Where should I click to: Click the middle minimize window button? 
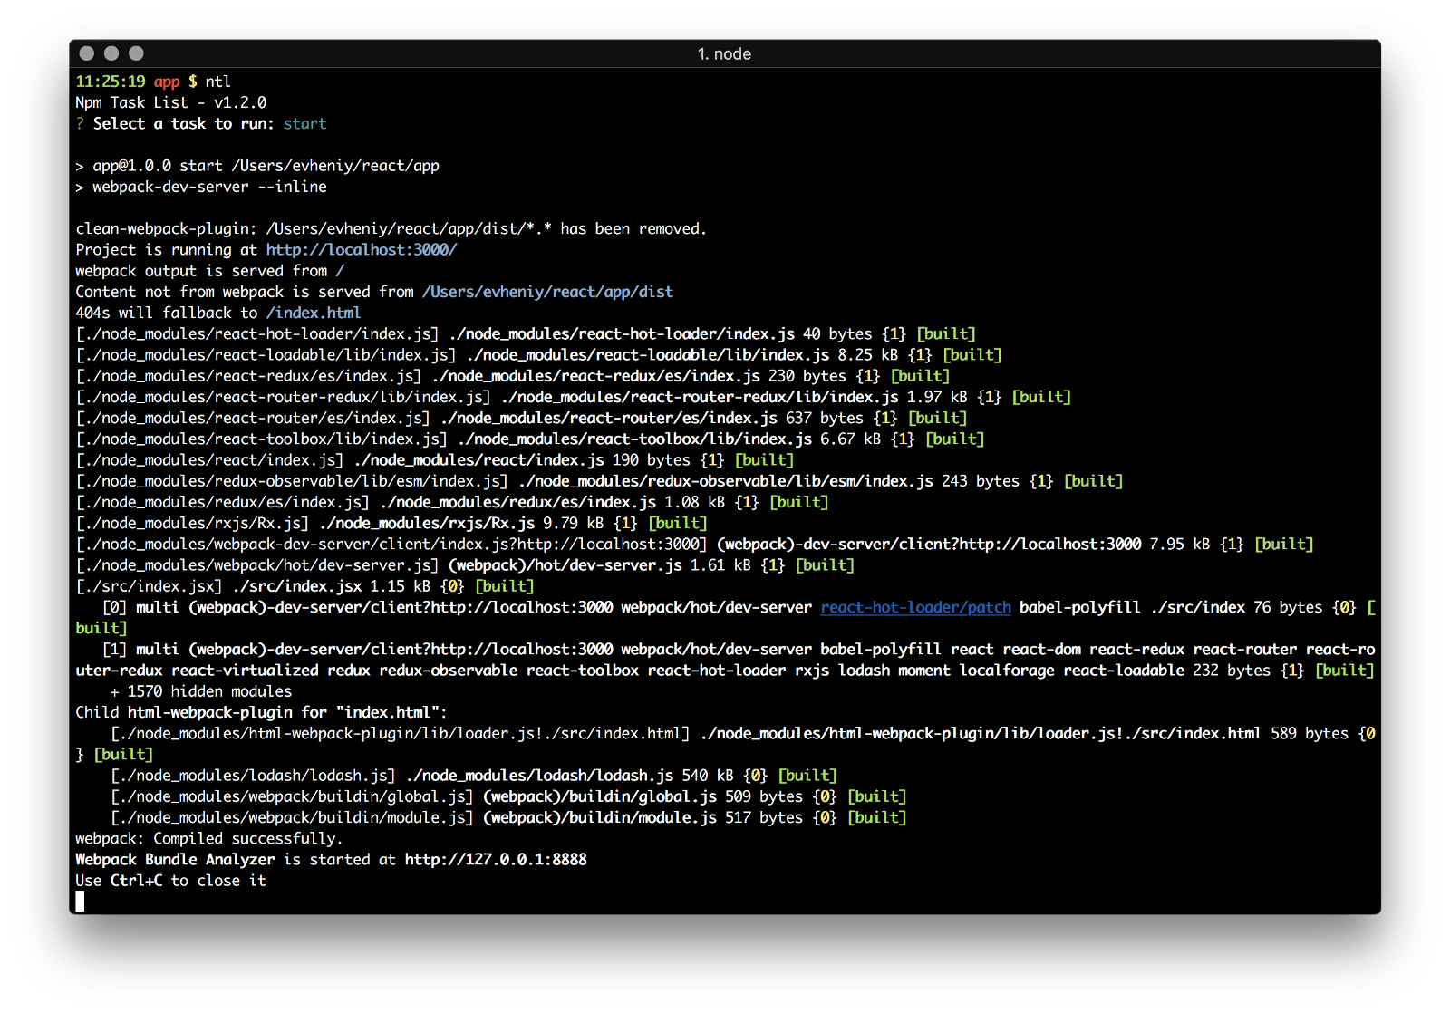pos(111,53)
